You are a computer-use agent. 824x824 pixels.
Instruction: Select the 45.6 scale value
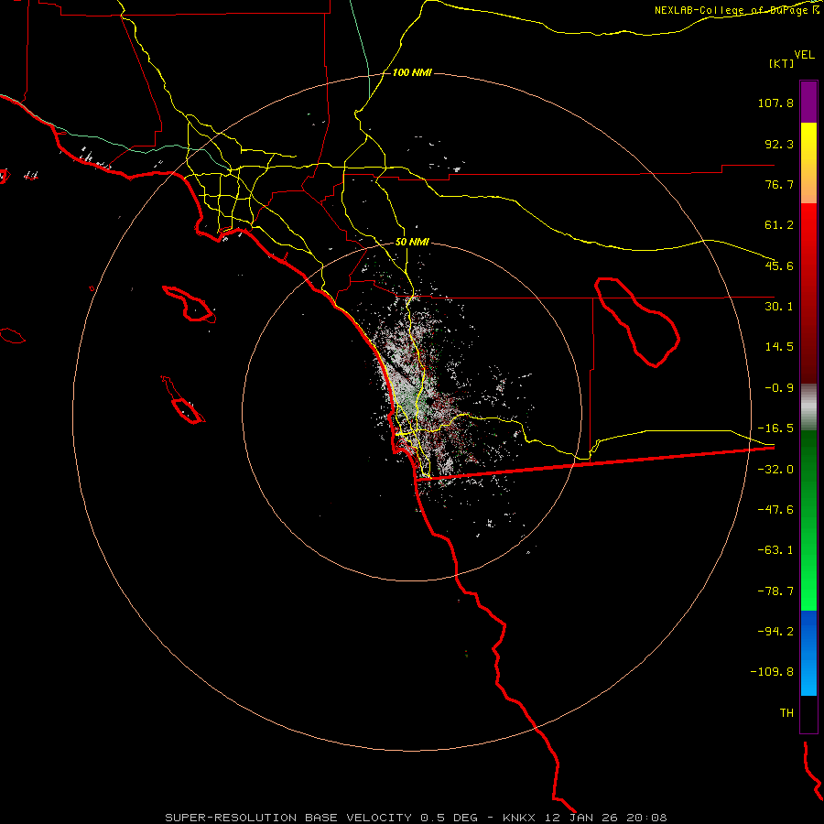click(779, 266)
